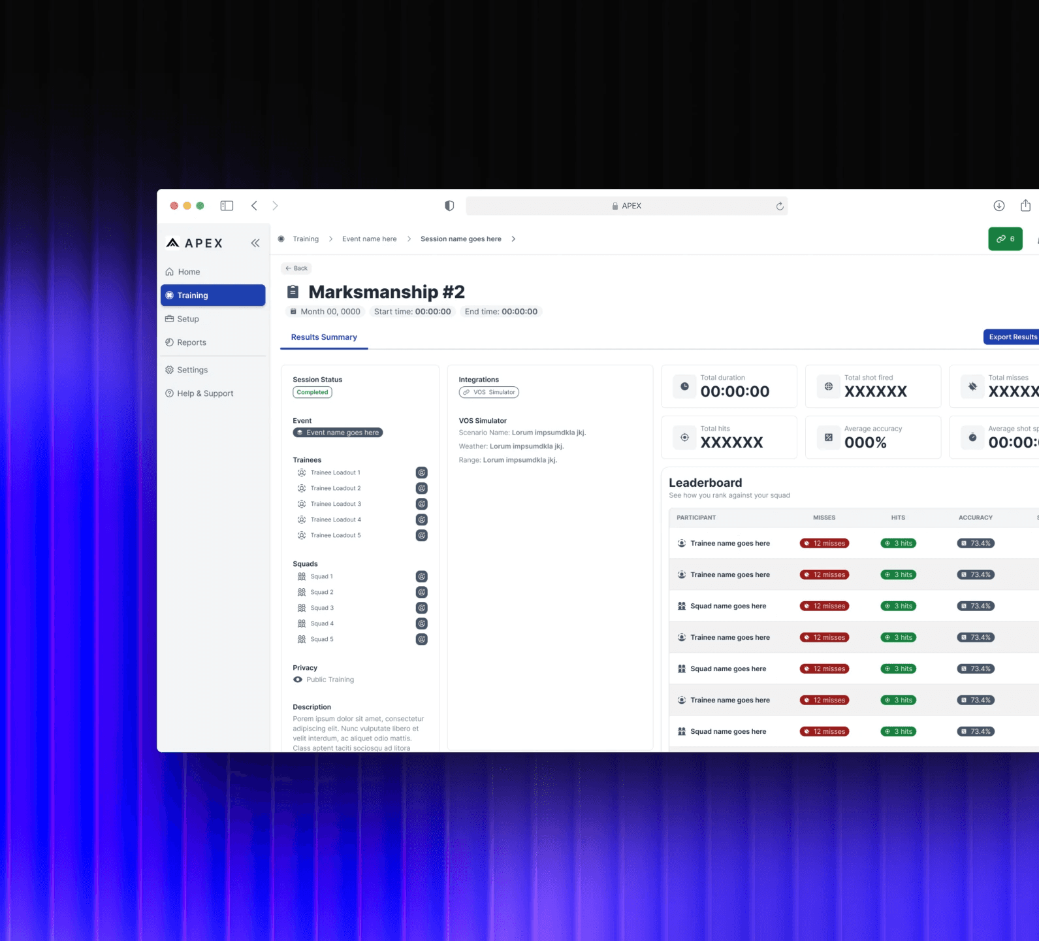Image resolution: width=1039 pixels, height=941 pixels.
Task: Click the Leaderboard heading
Action: click(705, 483)
